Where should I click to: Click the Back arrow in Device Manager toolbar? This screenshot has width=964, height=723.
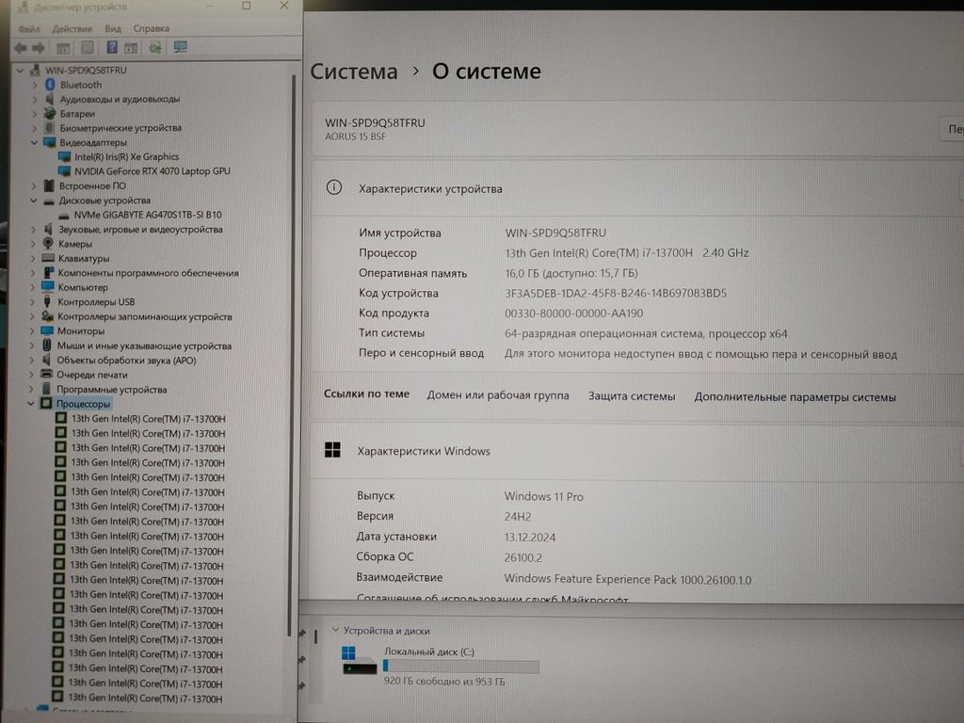click(20, 47)
